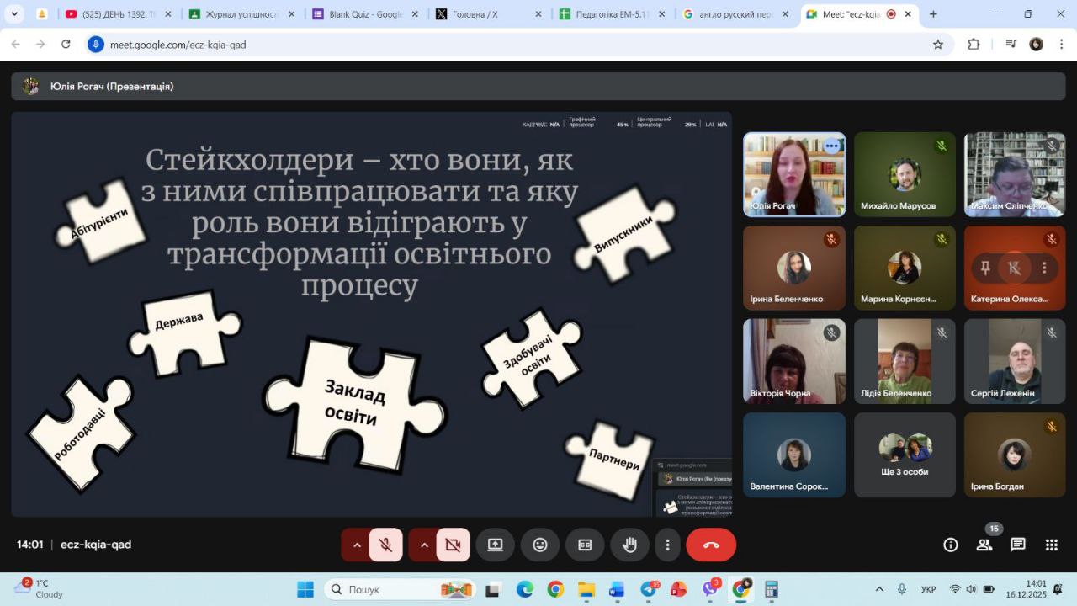Open meeting details info icon
1077x606 pixels.
point(951,545)
